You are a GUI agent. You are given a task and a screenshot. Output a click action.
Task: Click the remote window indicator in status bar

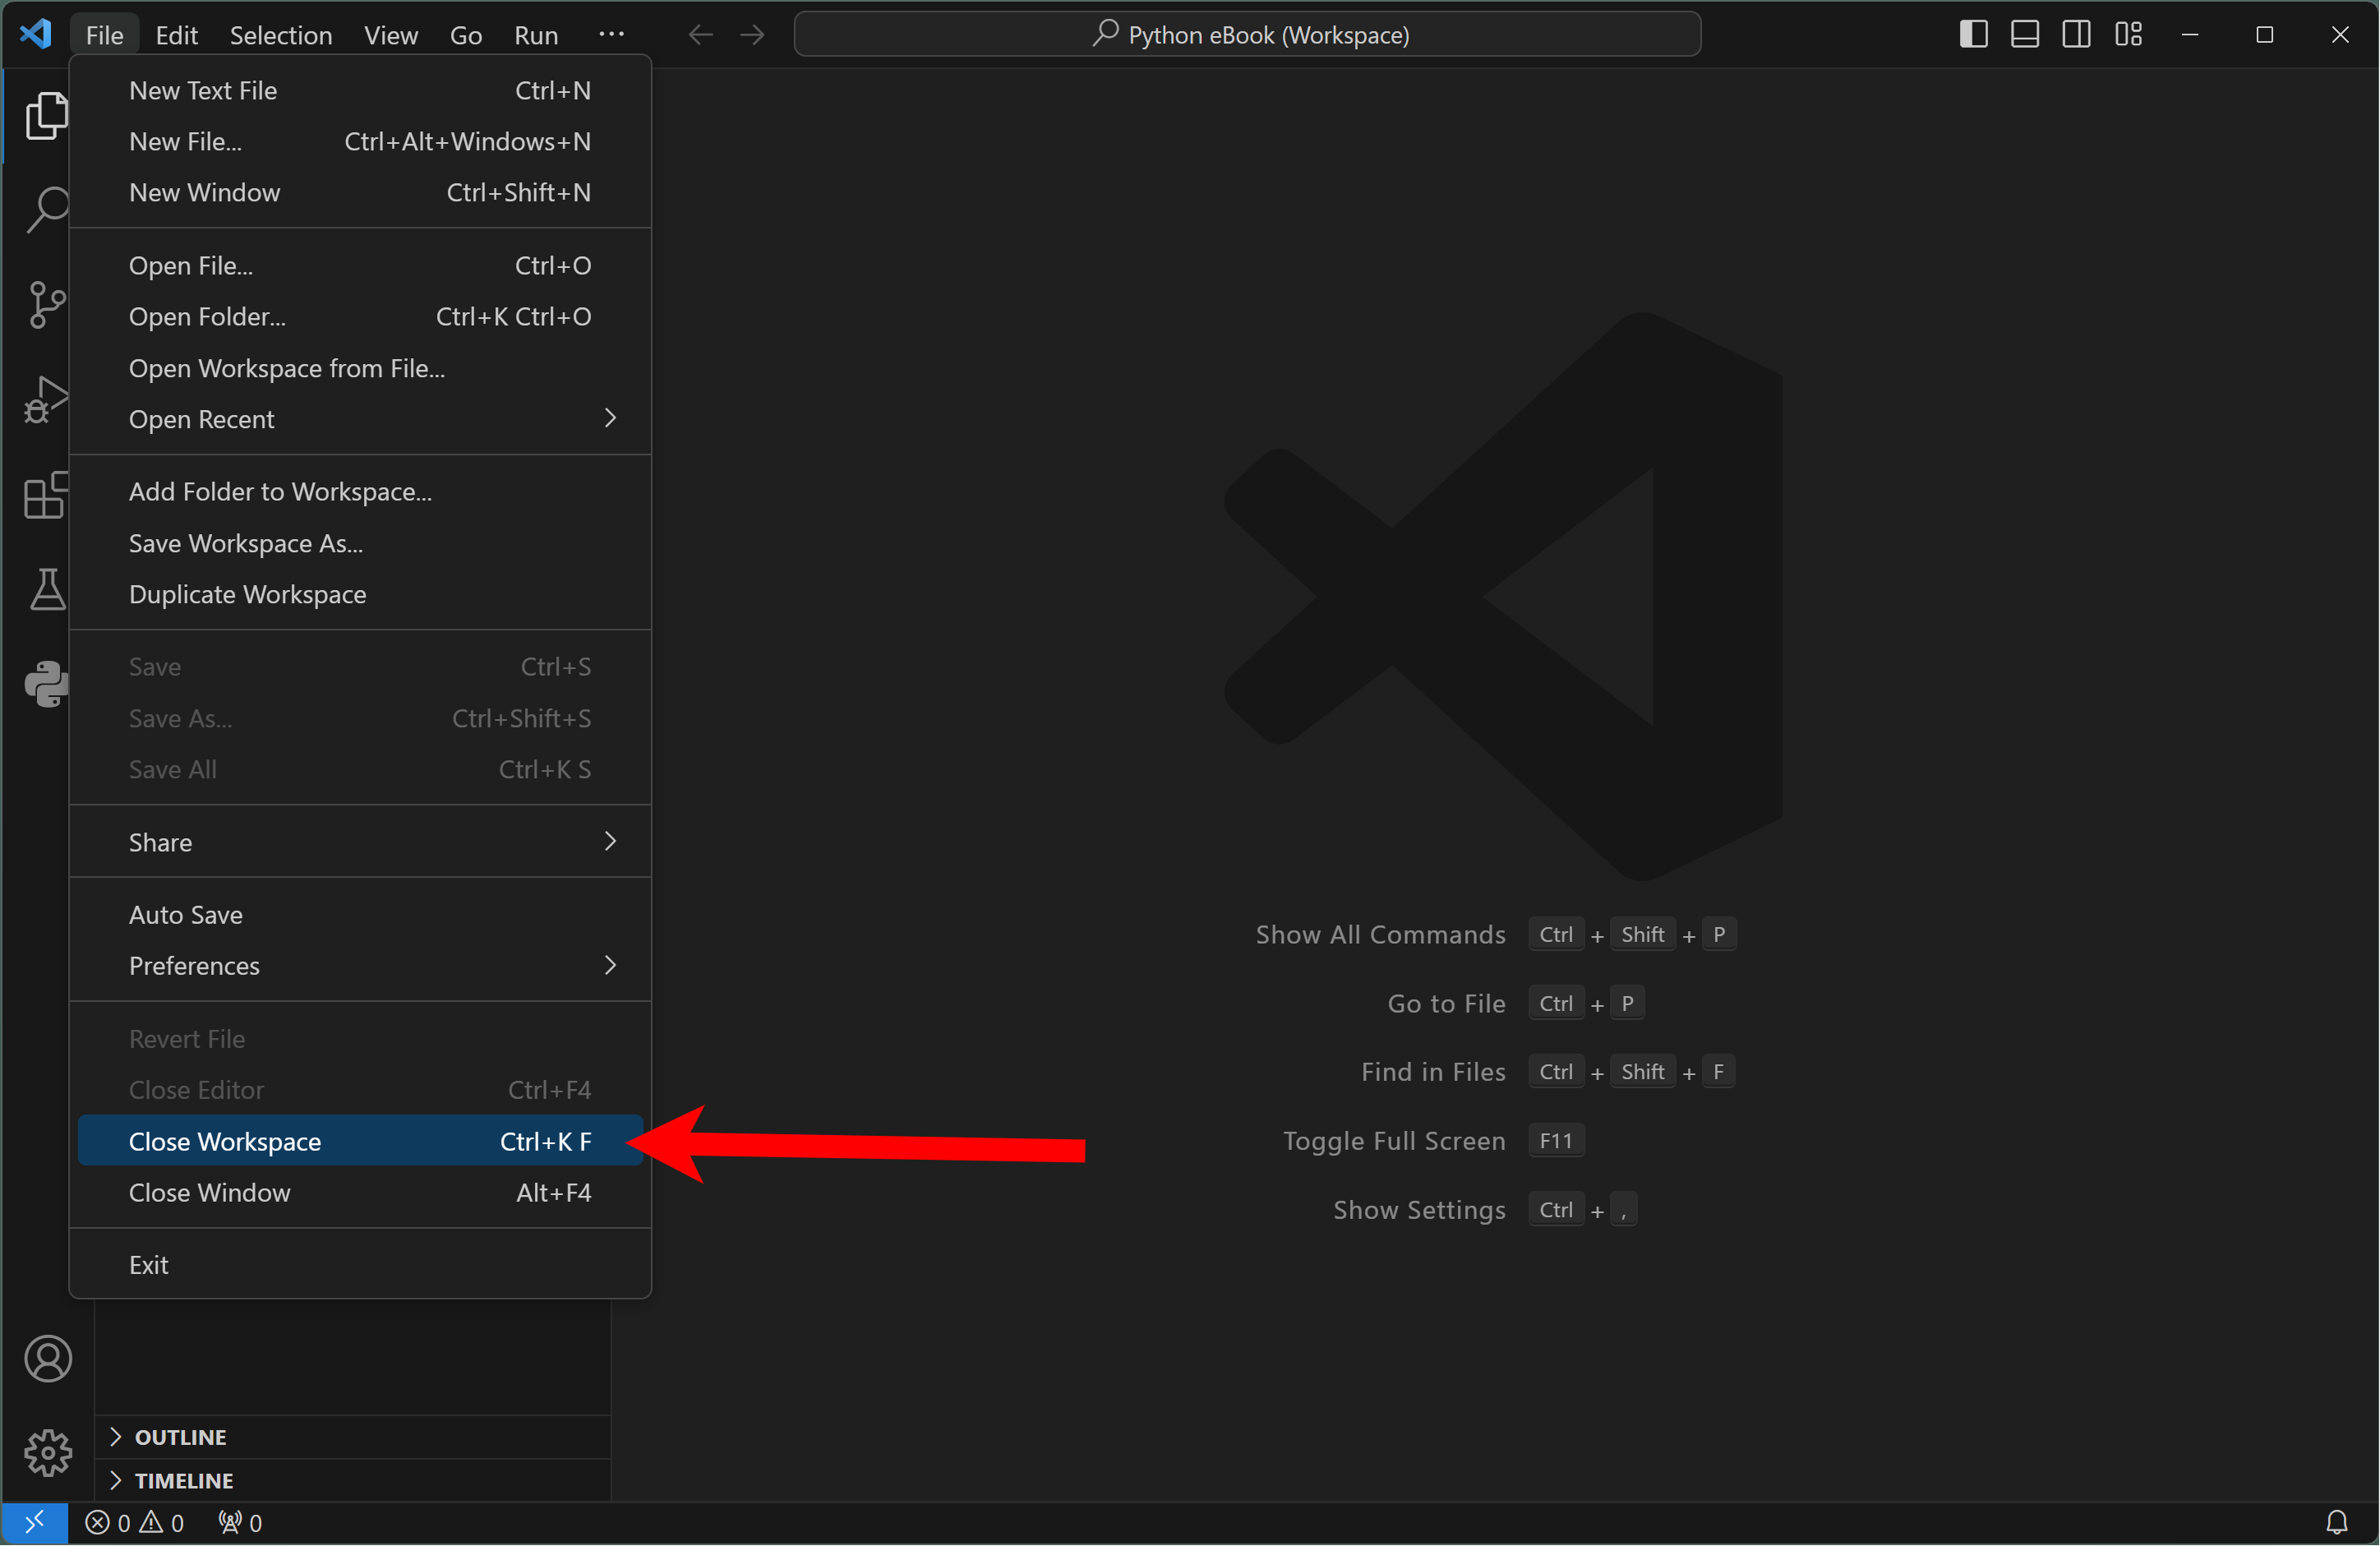pyautogui.click(x=34, y=1522)
